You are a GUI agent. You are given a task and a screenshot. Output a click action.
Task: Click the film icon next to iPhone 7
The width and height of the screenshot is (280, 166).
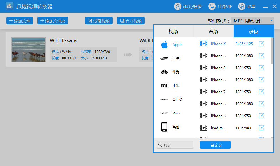(203, 92)
